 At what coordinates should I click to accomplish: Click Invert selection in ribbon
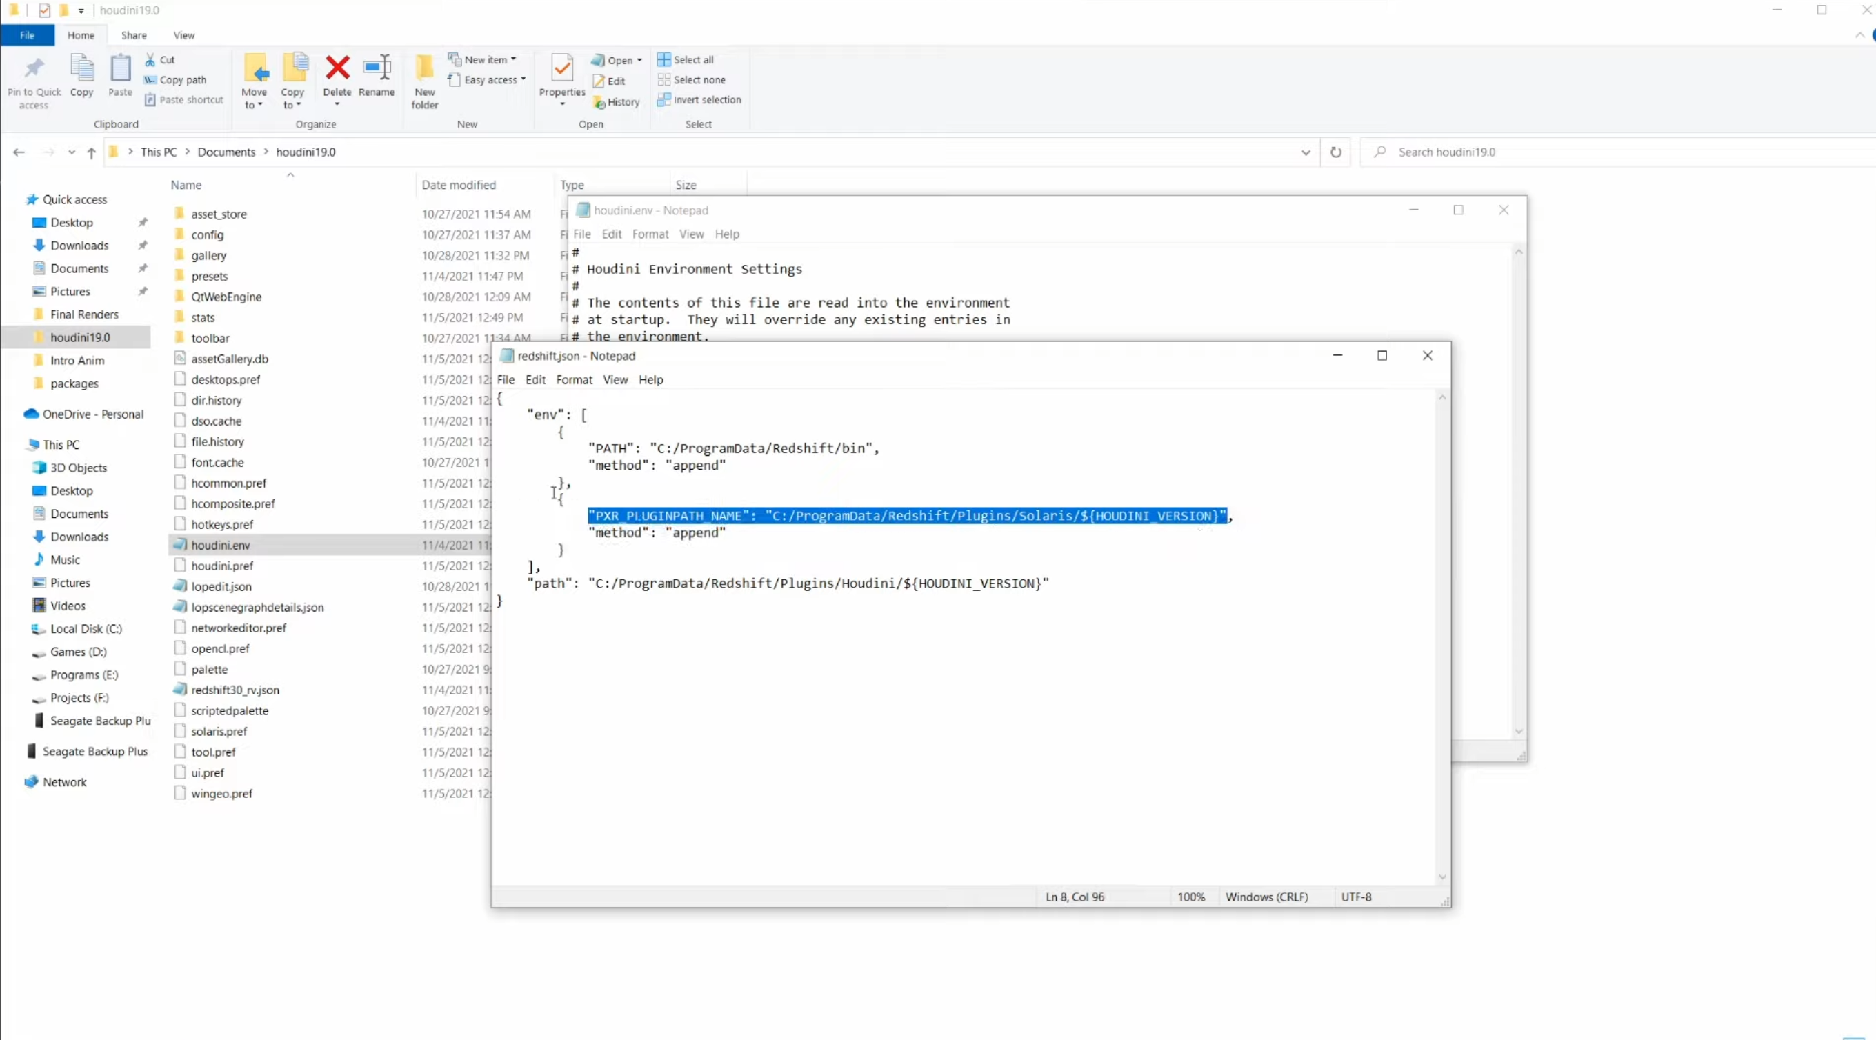pyautogui.click(x=699, y=100)
